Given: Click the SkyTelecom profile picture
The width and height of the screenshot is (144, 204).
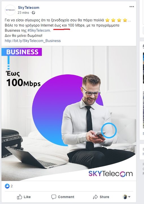Looking at the screenshot, I should pos(10,10).
